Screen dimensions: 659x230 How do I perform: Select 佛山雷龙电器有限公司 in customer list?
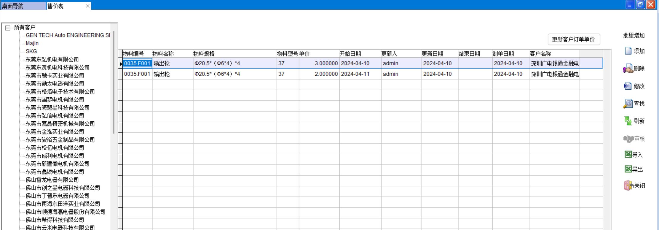(52, 180)
